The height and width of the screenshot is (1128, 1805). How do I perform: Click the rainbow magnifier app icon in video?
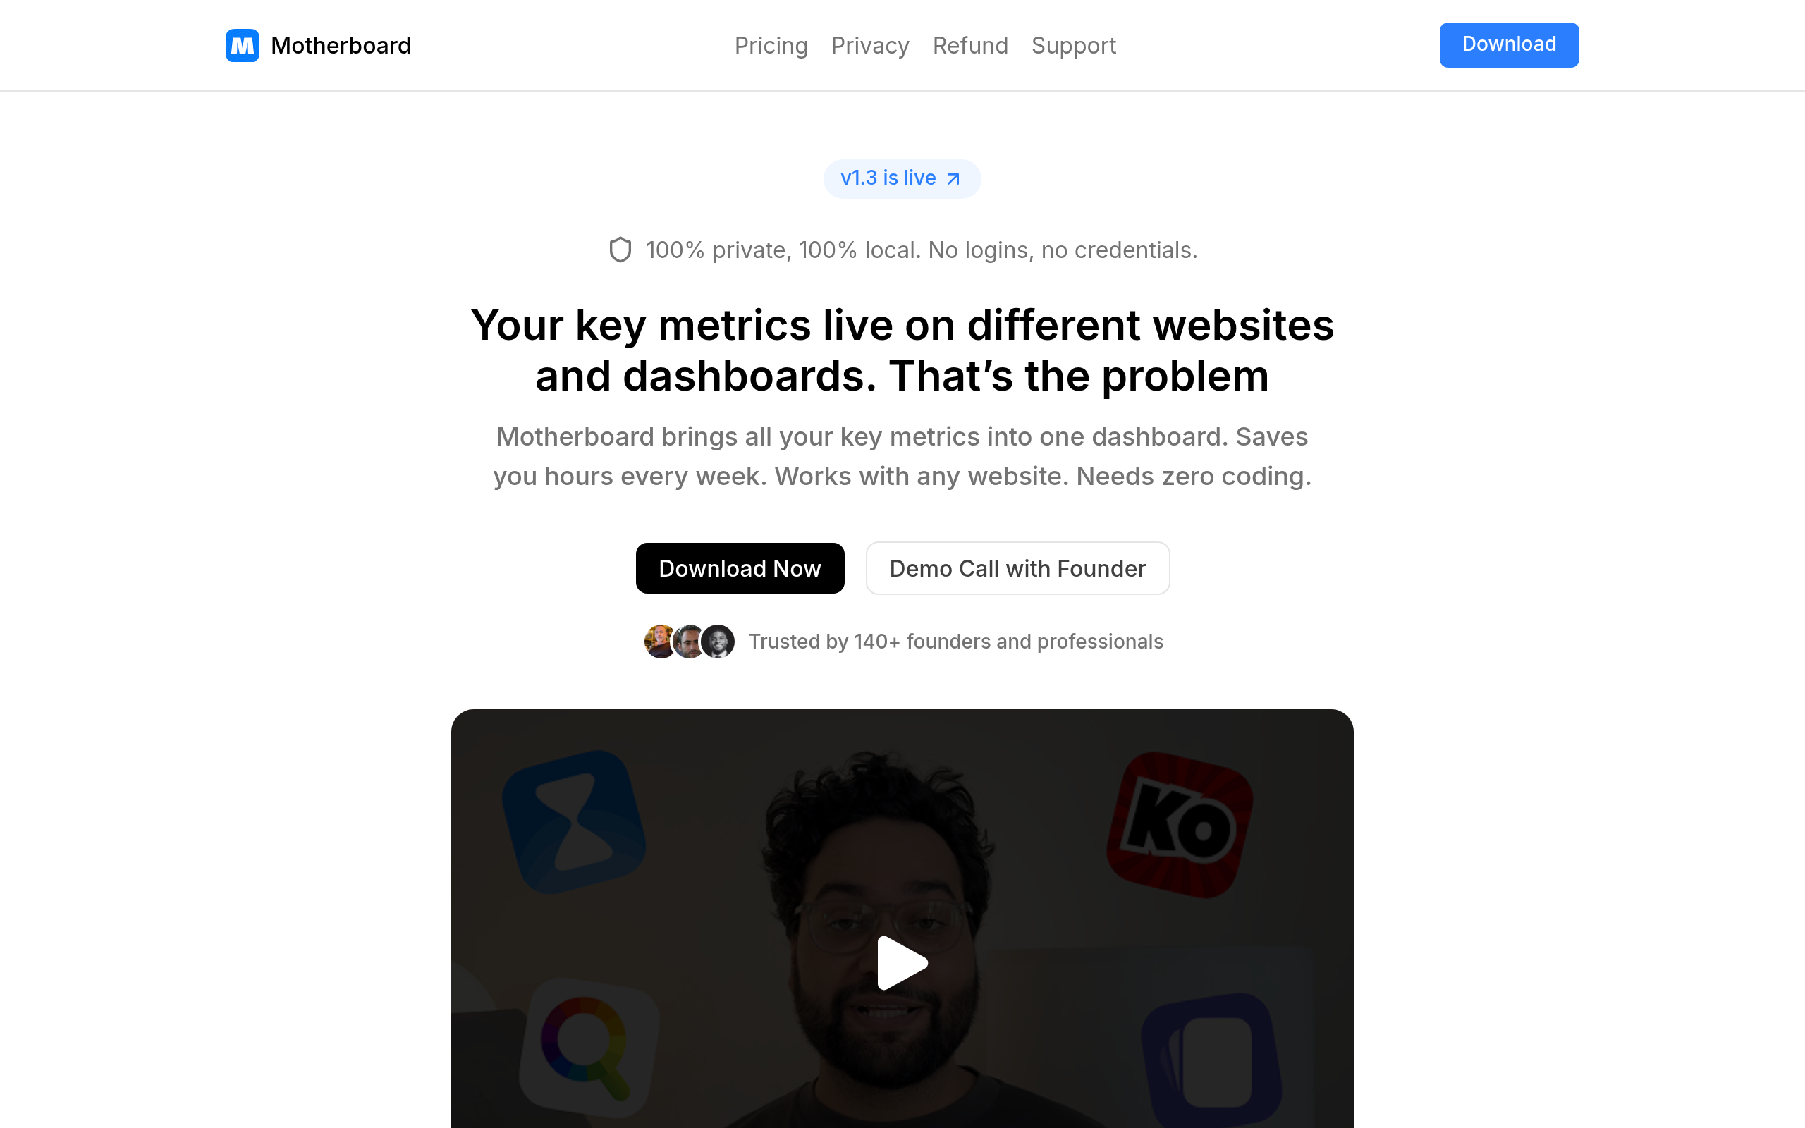tap(589, 1048)
